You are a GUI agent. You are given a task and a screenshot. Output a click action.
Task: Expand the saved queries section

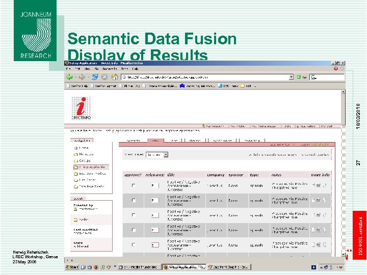(316, 155)
